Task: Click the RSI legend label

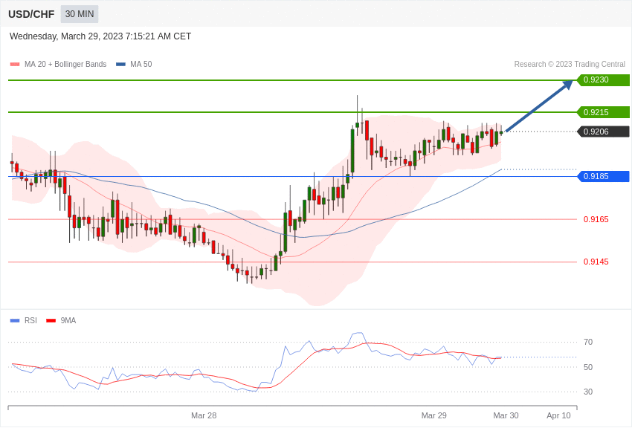Action: (x=30, y=320)
